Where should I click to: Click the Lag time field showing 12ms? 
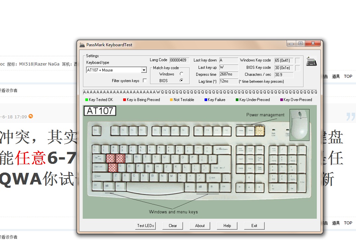pyautogui.click(x=228, y=81)
